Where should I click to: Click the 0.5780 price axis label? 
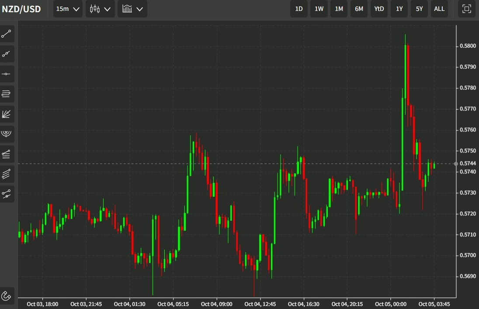(468, 88)
